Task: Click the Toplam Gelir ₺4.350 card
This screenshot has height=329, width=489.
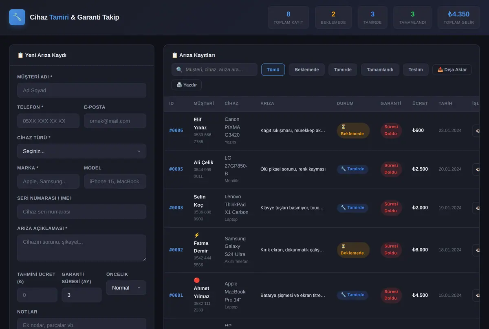Action: [459, 18]
